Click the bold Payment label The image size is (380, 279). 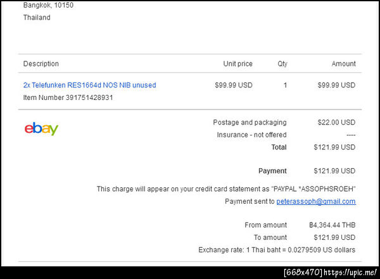coord(272,171)
